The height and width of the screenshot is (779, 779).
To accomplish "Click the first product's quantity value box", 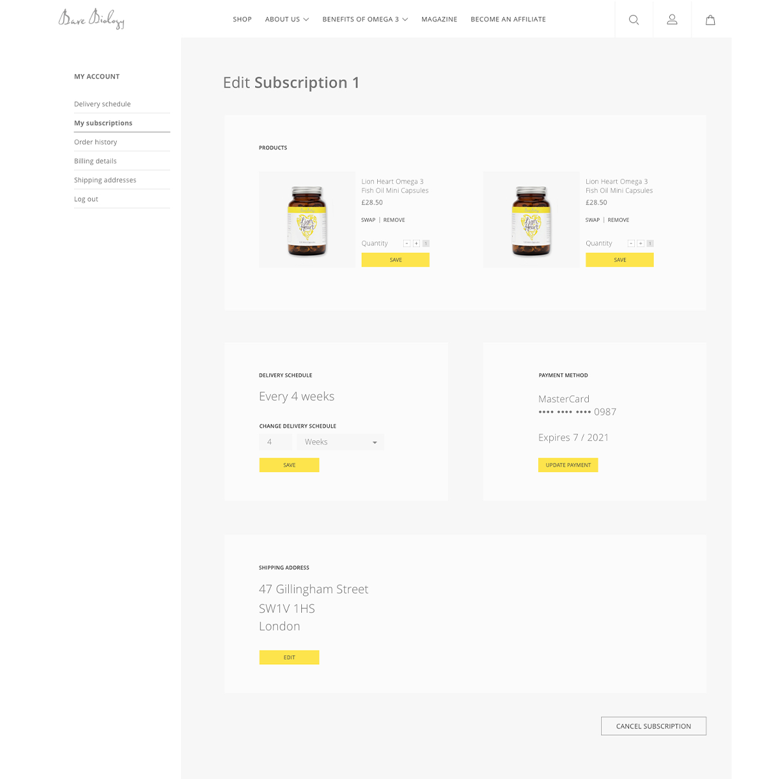I will [426, 243].
